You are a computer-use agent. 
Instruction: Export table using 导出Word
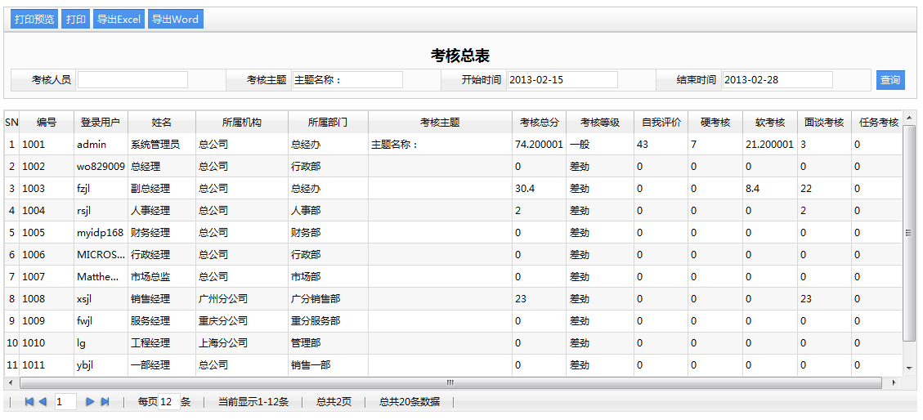pyautogui.click(x=175, y=20)
